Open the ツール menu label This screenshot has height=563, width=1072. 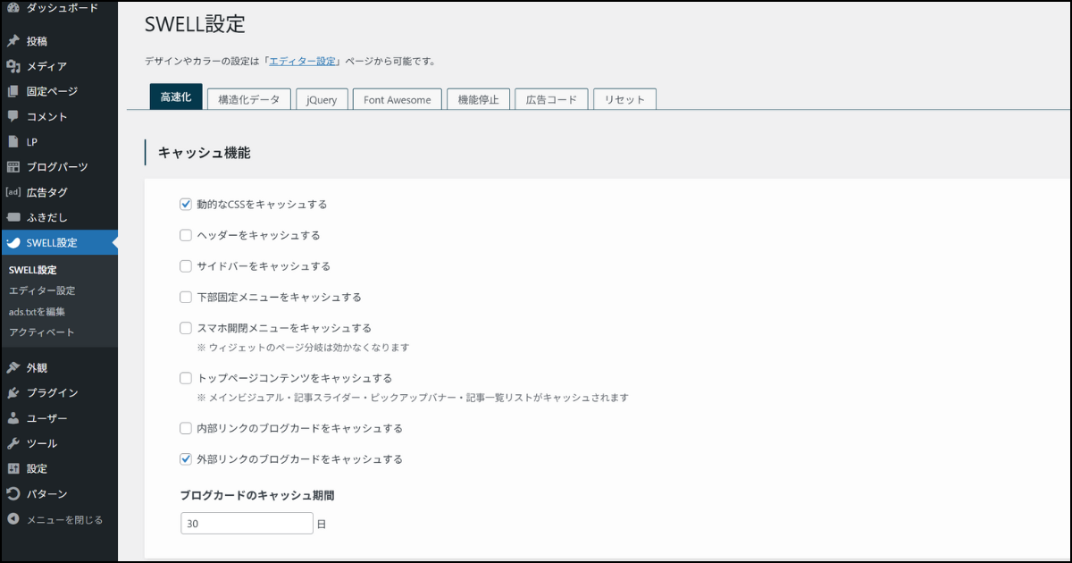tap(42, 443)
